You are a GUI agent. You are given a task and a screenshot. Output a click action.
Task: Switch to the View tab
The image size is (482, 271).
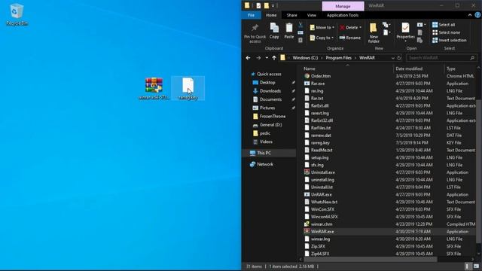tap(311, 15)
